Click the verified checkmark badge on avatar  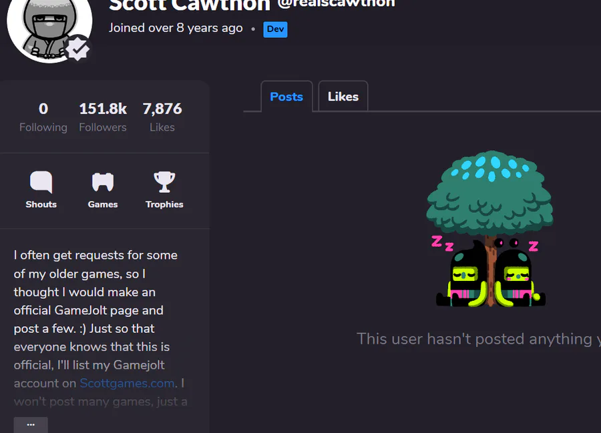(x=78, y=49)
